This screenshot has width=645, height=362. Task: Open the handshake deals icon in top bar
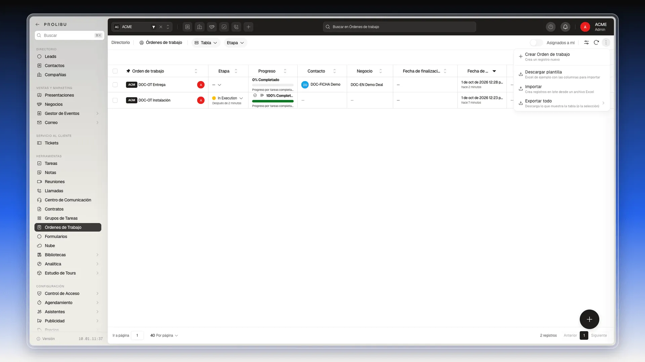pyautogui.click(x=212, y=27)
